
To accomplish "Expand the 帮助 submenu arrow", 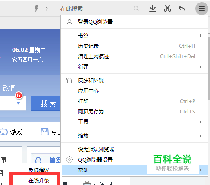I will (x=201, y=170).
